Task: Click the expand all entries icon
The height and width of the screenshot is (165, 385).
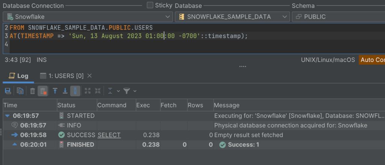Action: [88, 91]
